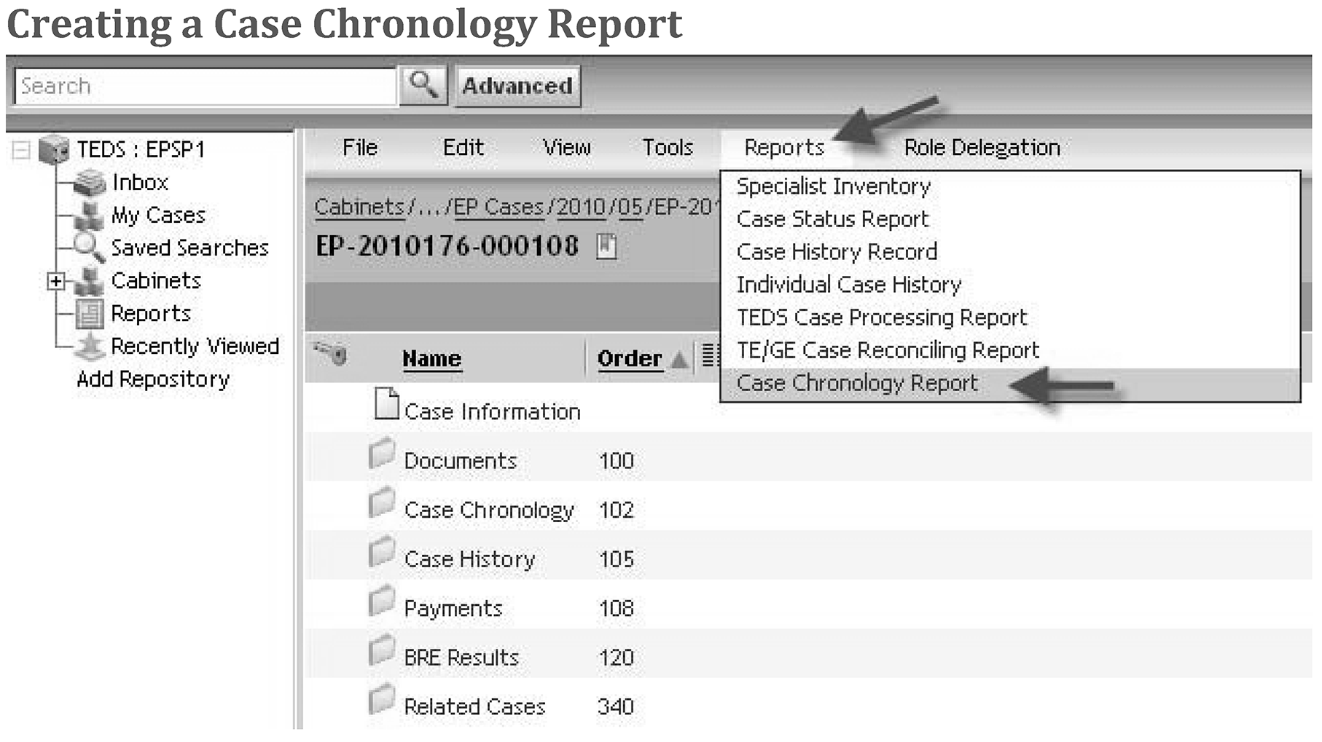Image resolution: width=1322 pixels, height=742 pixels.
Task: Click the My Cases icon
Action: click(x=90, y=216)
